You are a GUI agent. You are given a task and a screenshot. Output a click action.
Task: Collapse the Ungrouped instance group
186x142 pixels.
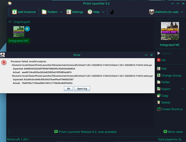tap(10, 22)
